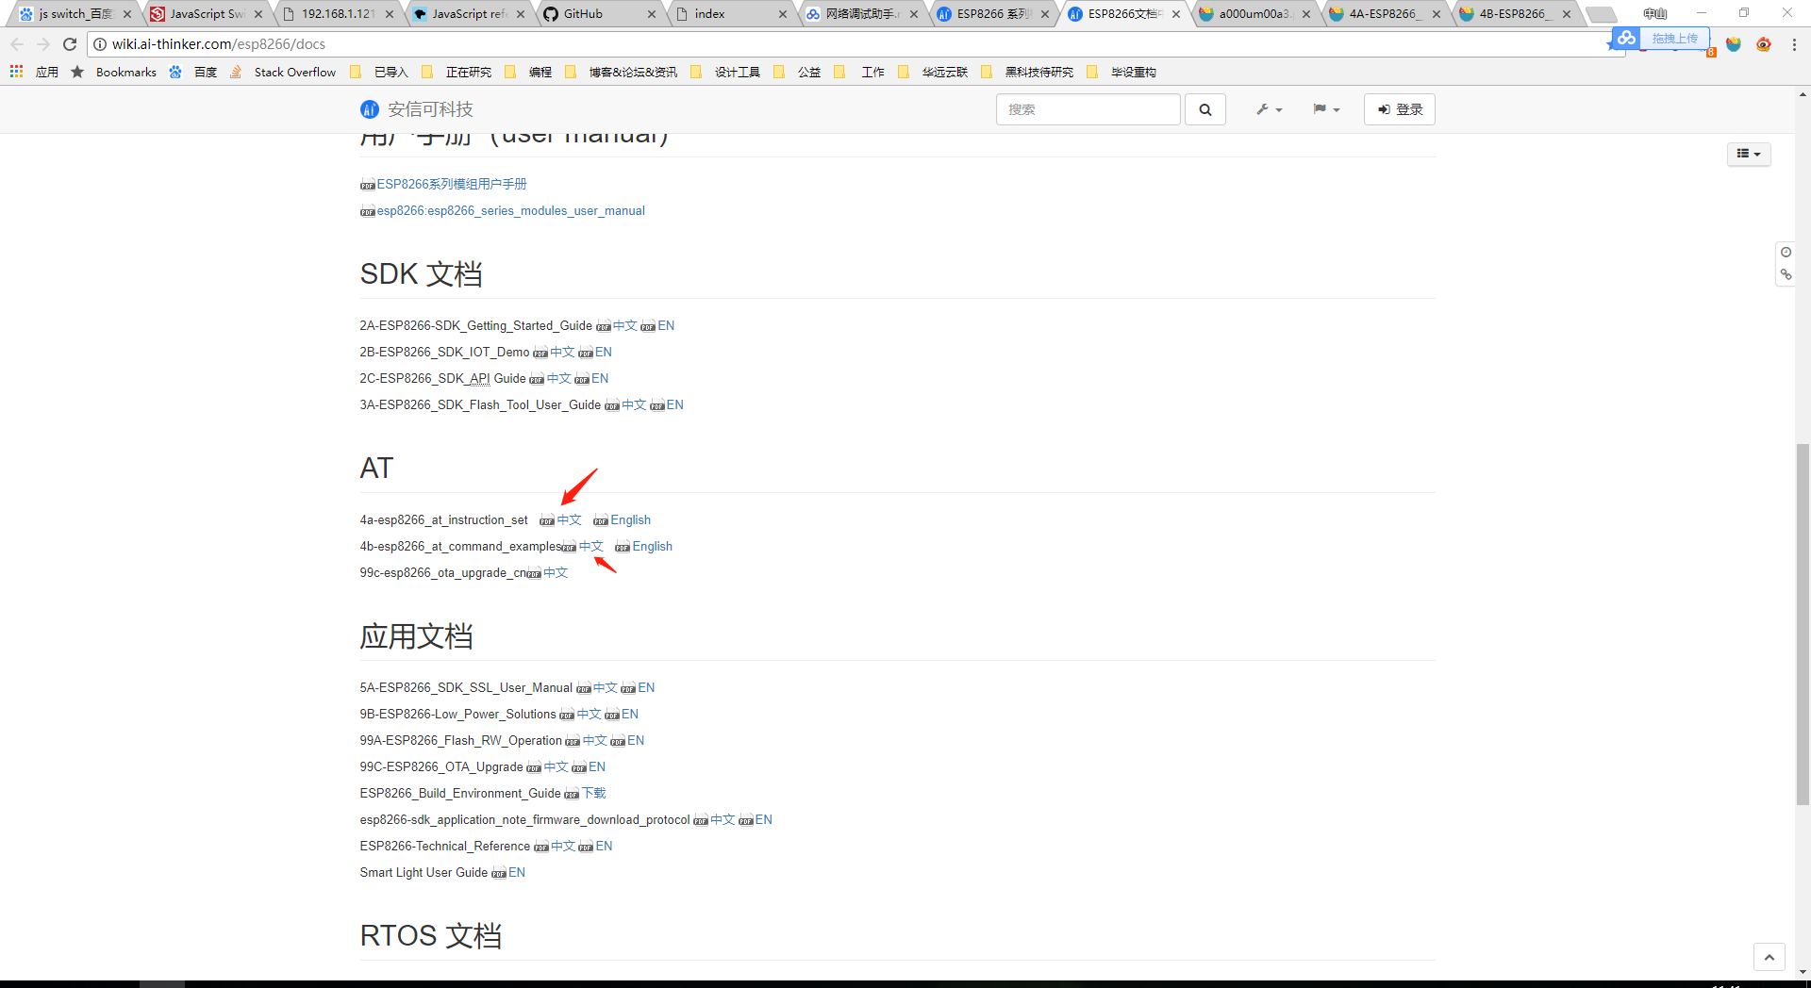Open the 华远云联 bookmark folder
This screenshot has width=1811, height=988.
pyautogui.click(x=933, y=72)
